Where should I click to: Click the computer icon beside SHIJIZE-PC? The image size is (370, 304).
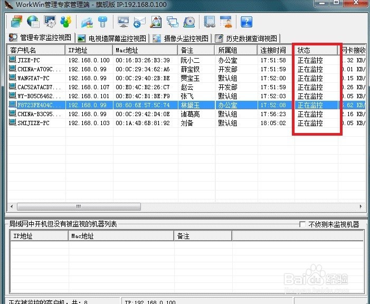tap(13, 122)
